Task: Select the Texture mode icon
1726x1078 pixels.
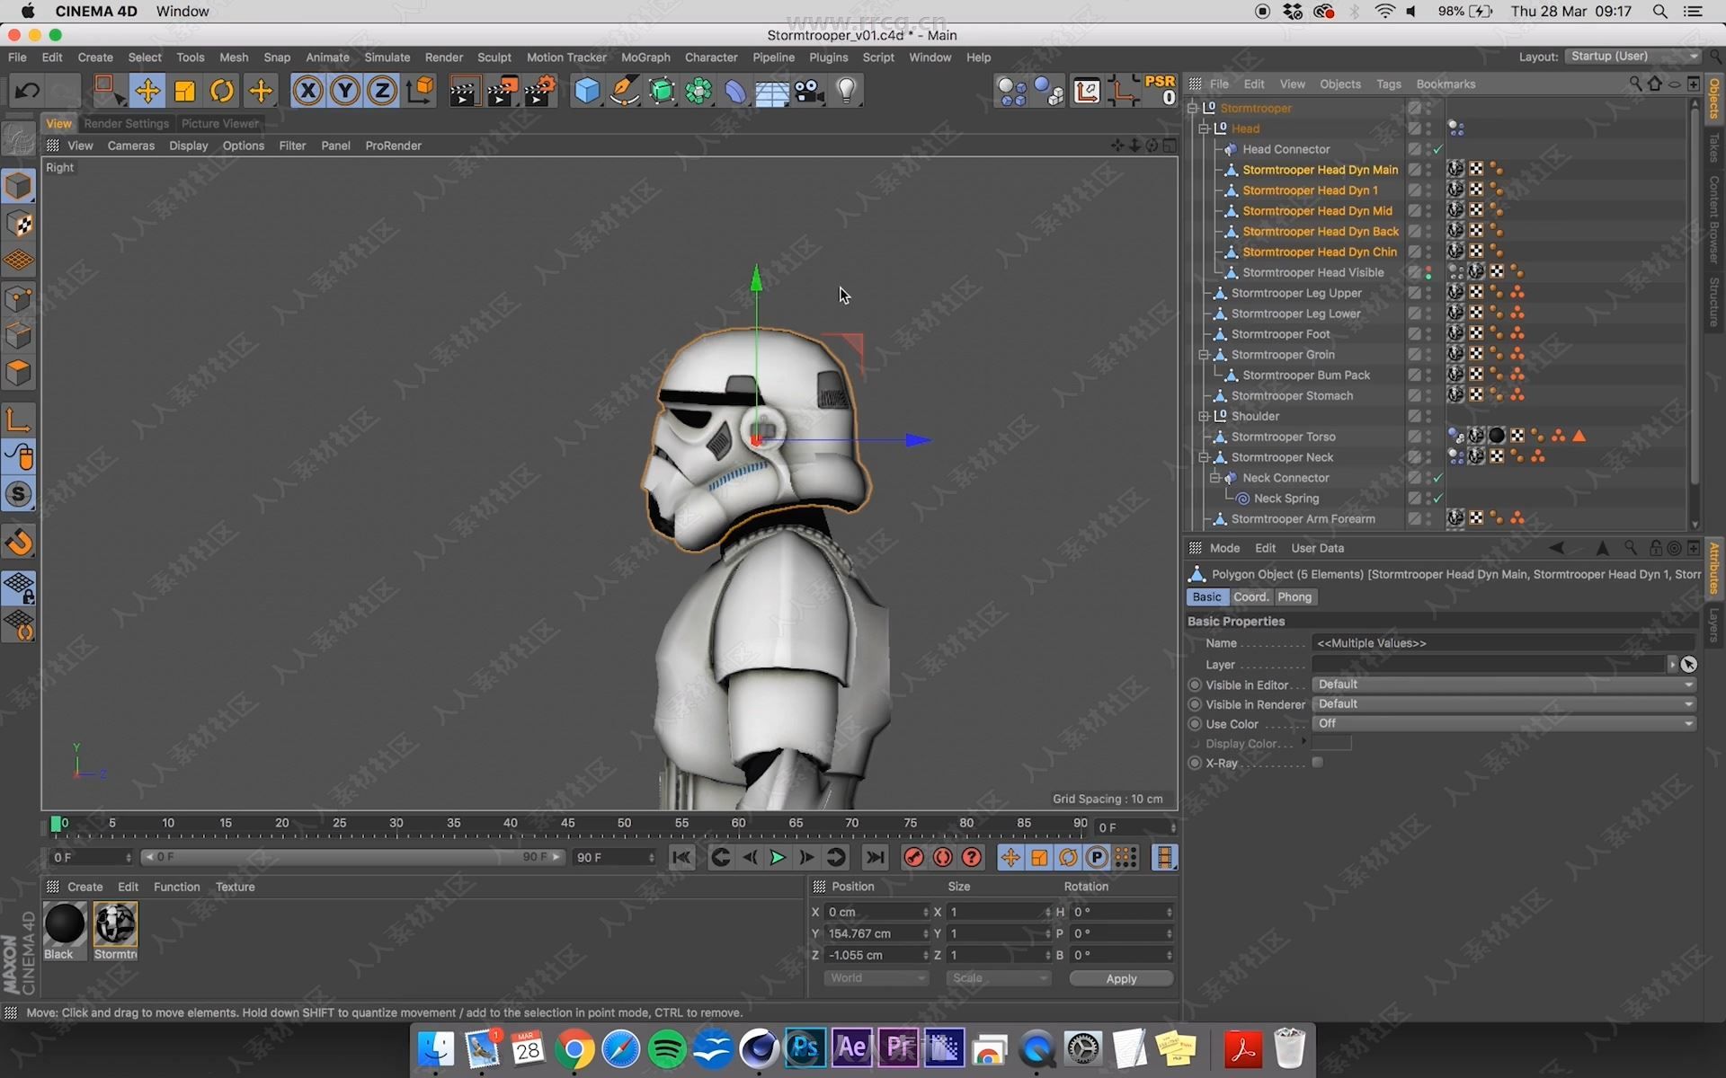Action: point(19,225)
